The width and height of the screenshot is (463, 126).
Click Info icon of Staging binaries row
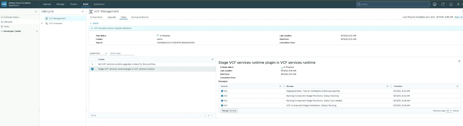(222, 91)
